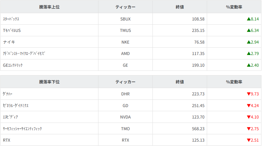Select the green up arrow beside 2.94
The width and height of the screenshot is (262, 146).
pos(249,42)
